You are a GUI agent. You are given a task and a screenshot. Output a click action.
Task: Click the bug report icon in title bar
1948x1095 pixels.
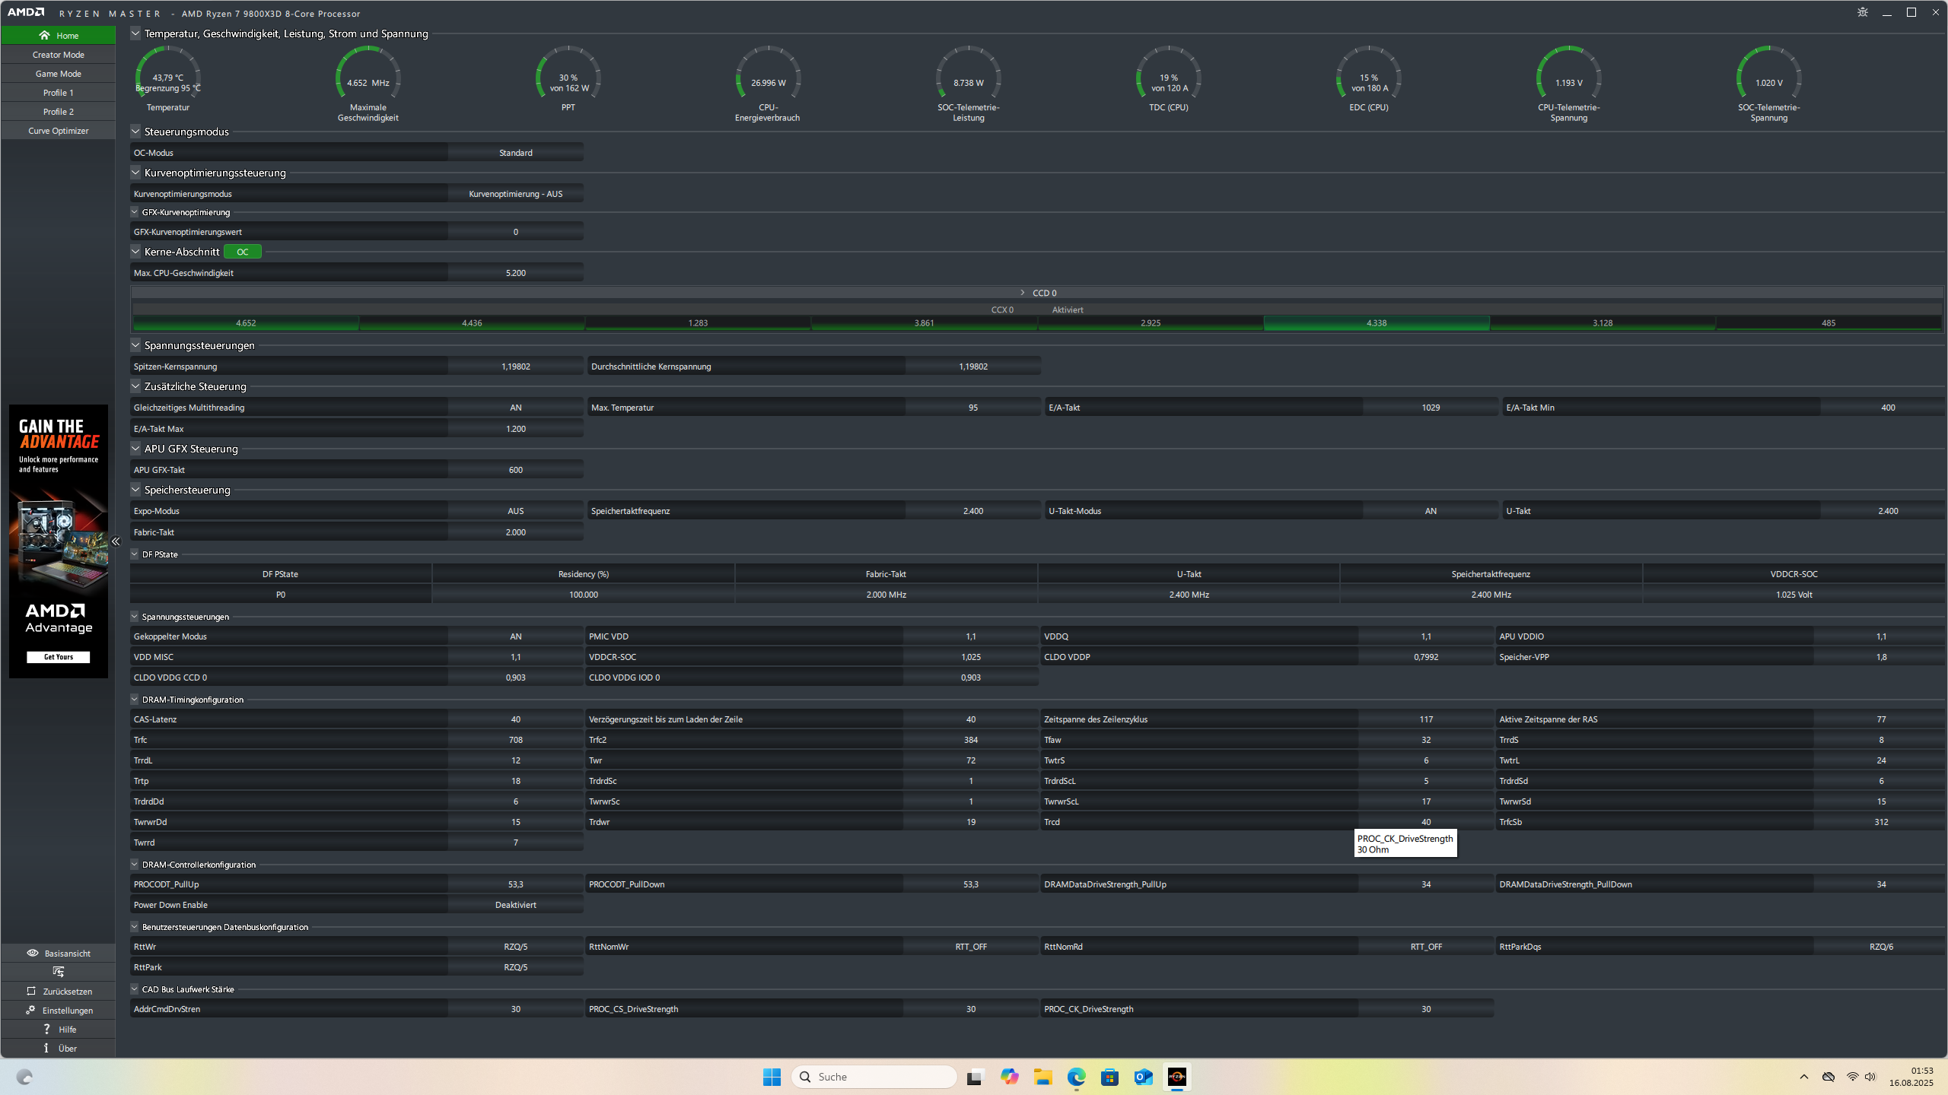pyautogui.click(x=1862, y=12)
